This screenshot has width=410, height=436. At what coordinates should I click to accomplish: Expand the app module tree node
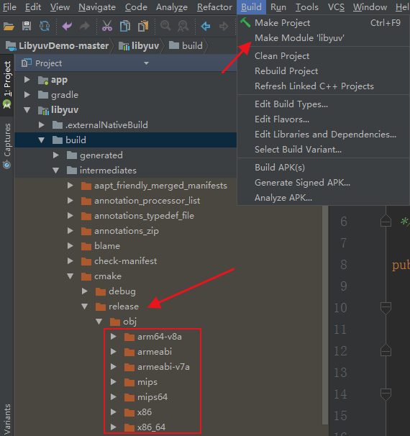tap(27, 80)
